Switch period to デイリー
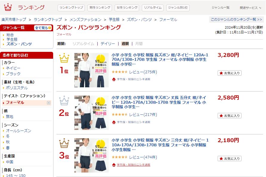This screenshot has height=177, width=266. click(x=108, y=44)
